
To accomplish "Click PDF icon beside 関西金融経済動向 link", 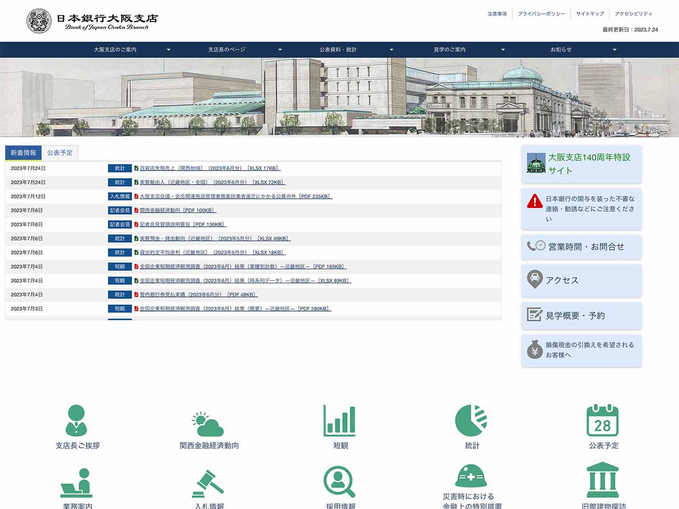I will tap(136, 210).
